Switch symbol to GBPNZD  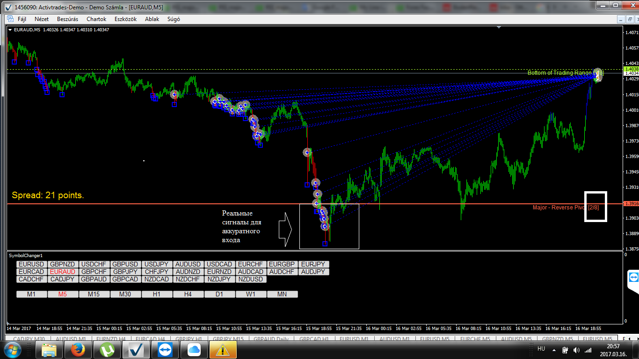pyautogui.click(x=63, y=264)
